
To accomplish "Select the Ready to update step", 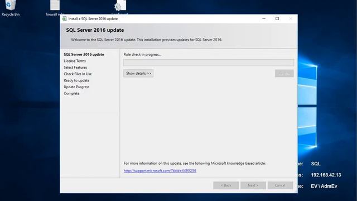I will (76, 80).
